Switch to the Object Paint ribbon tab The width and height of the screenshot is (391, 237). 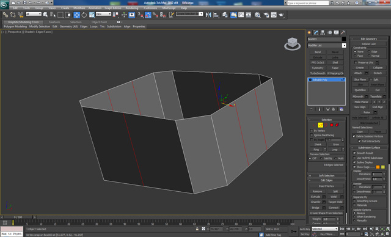99,22
